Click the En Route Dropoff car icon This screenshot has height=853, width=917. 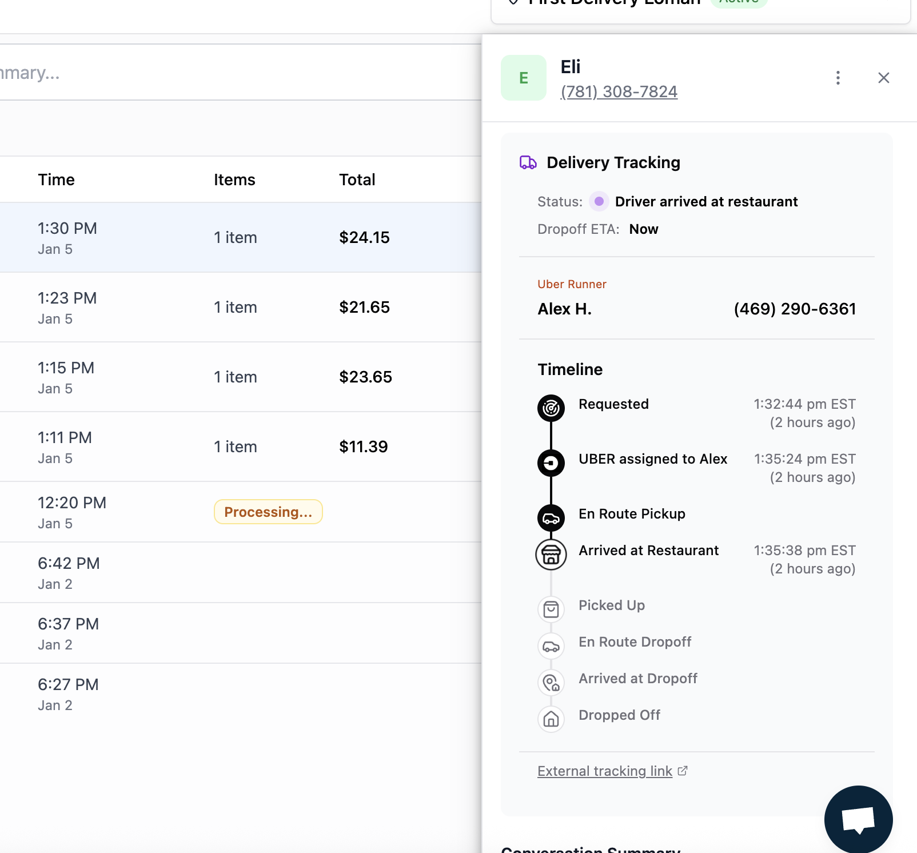tap(551, 646)
